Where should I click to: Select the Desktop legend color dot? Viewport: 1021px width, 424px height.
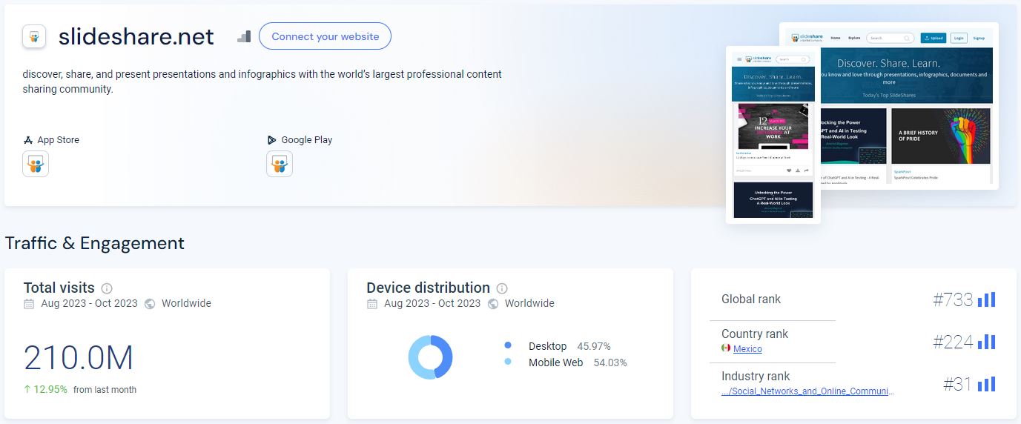[508, 345]
